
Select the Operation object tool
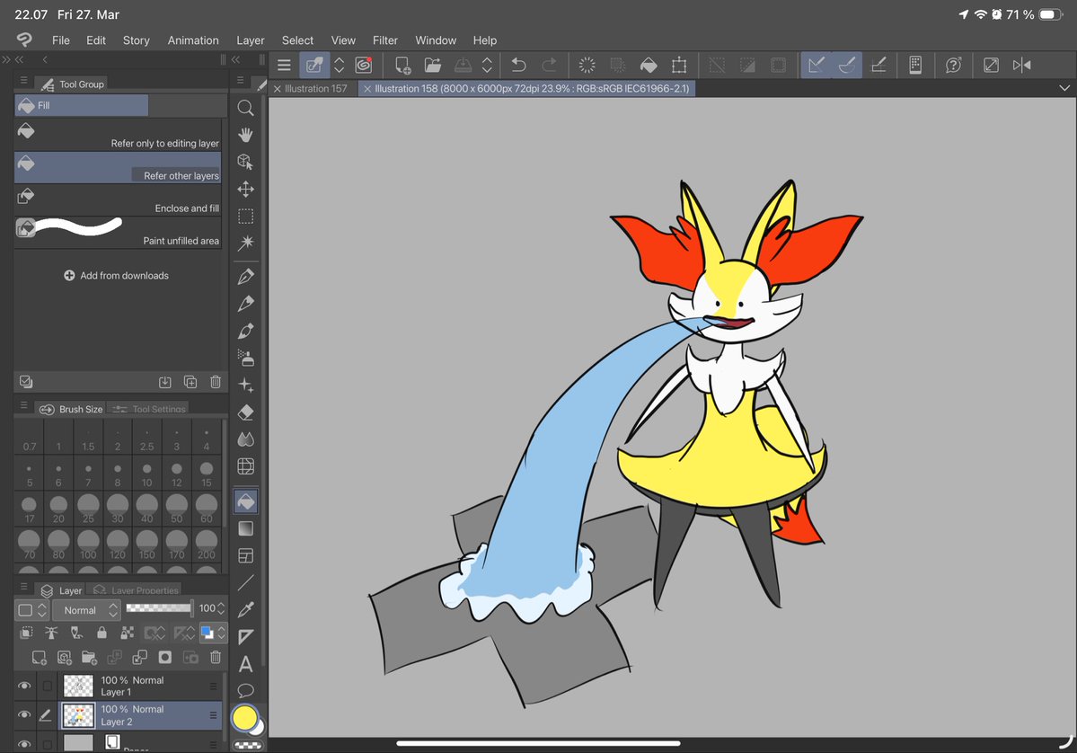[245, 162]
